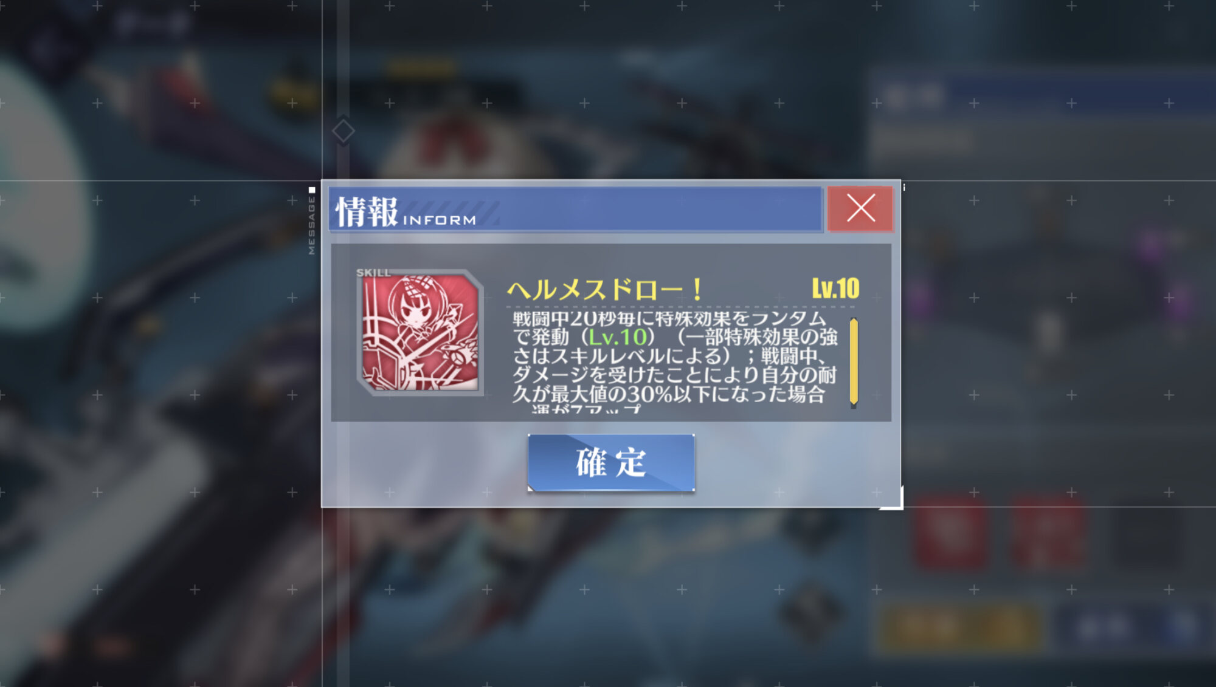
Task: Click the SKILL tag above the icon
Action: (x=373, y=273)
